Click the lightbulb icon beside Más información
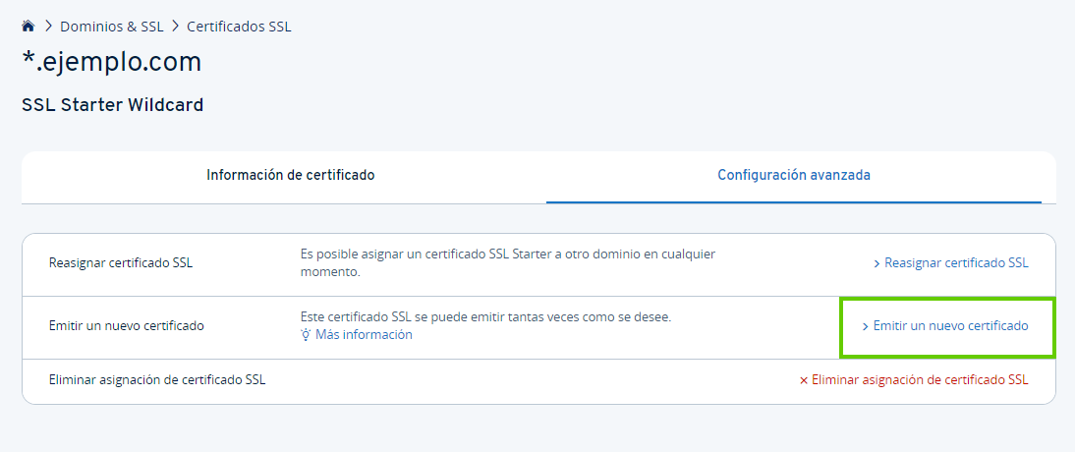This screenshot has width=1075, height=452. click(x=307, y=335)
